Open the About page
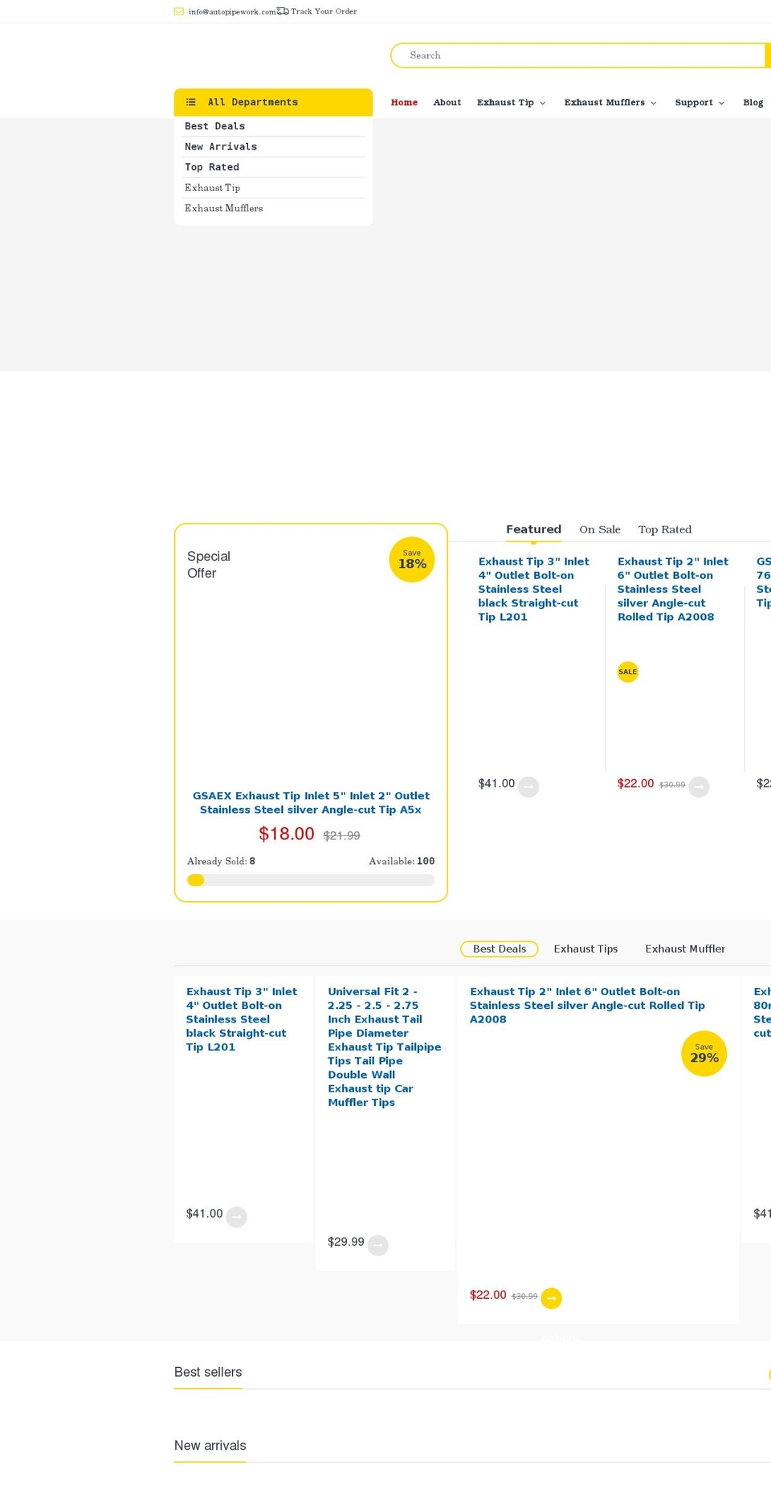The width and height of the screenshot is (771, 1506). point(447,102)
